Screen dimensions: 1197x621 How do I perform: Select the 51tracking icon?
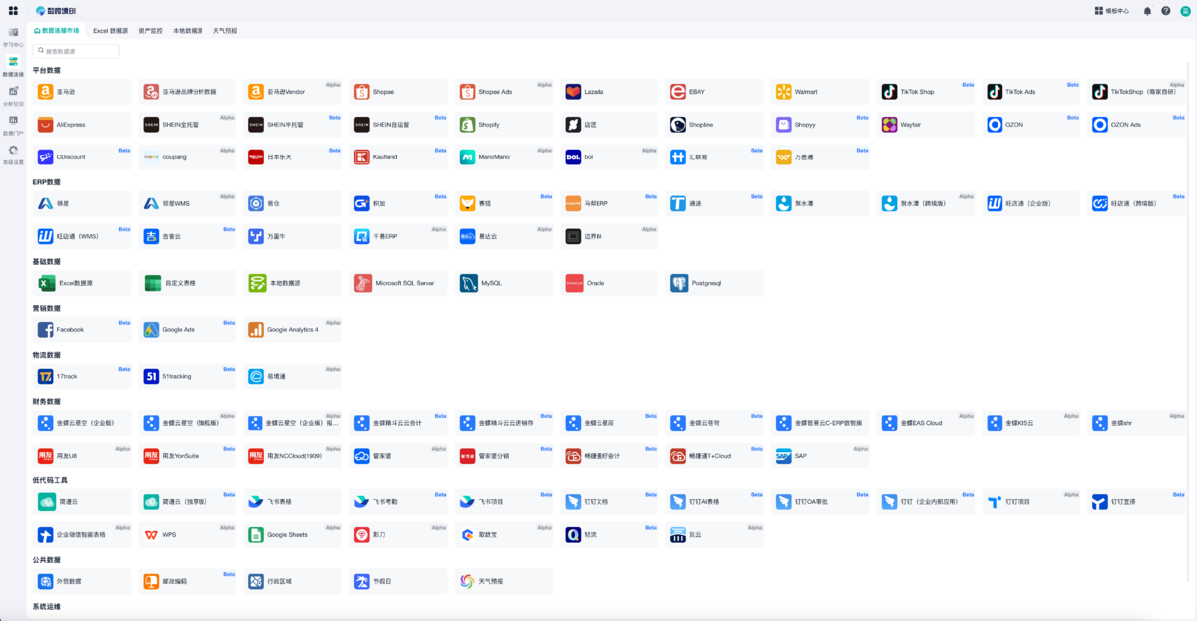click(x=151, y=377)
